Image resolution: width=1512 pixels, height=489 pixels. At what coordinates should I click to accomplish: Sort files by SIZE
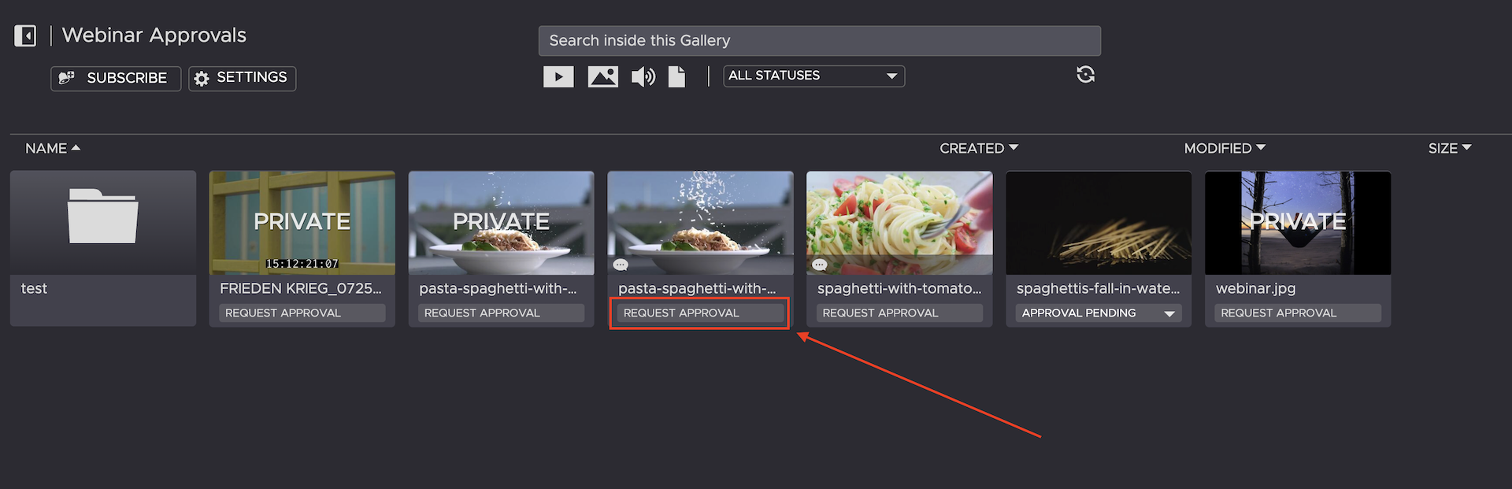[1449, 148]
